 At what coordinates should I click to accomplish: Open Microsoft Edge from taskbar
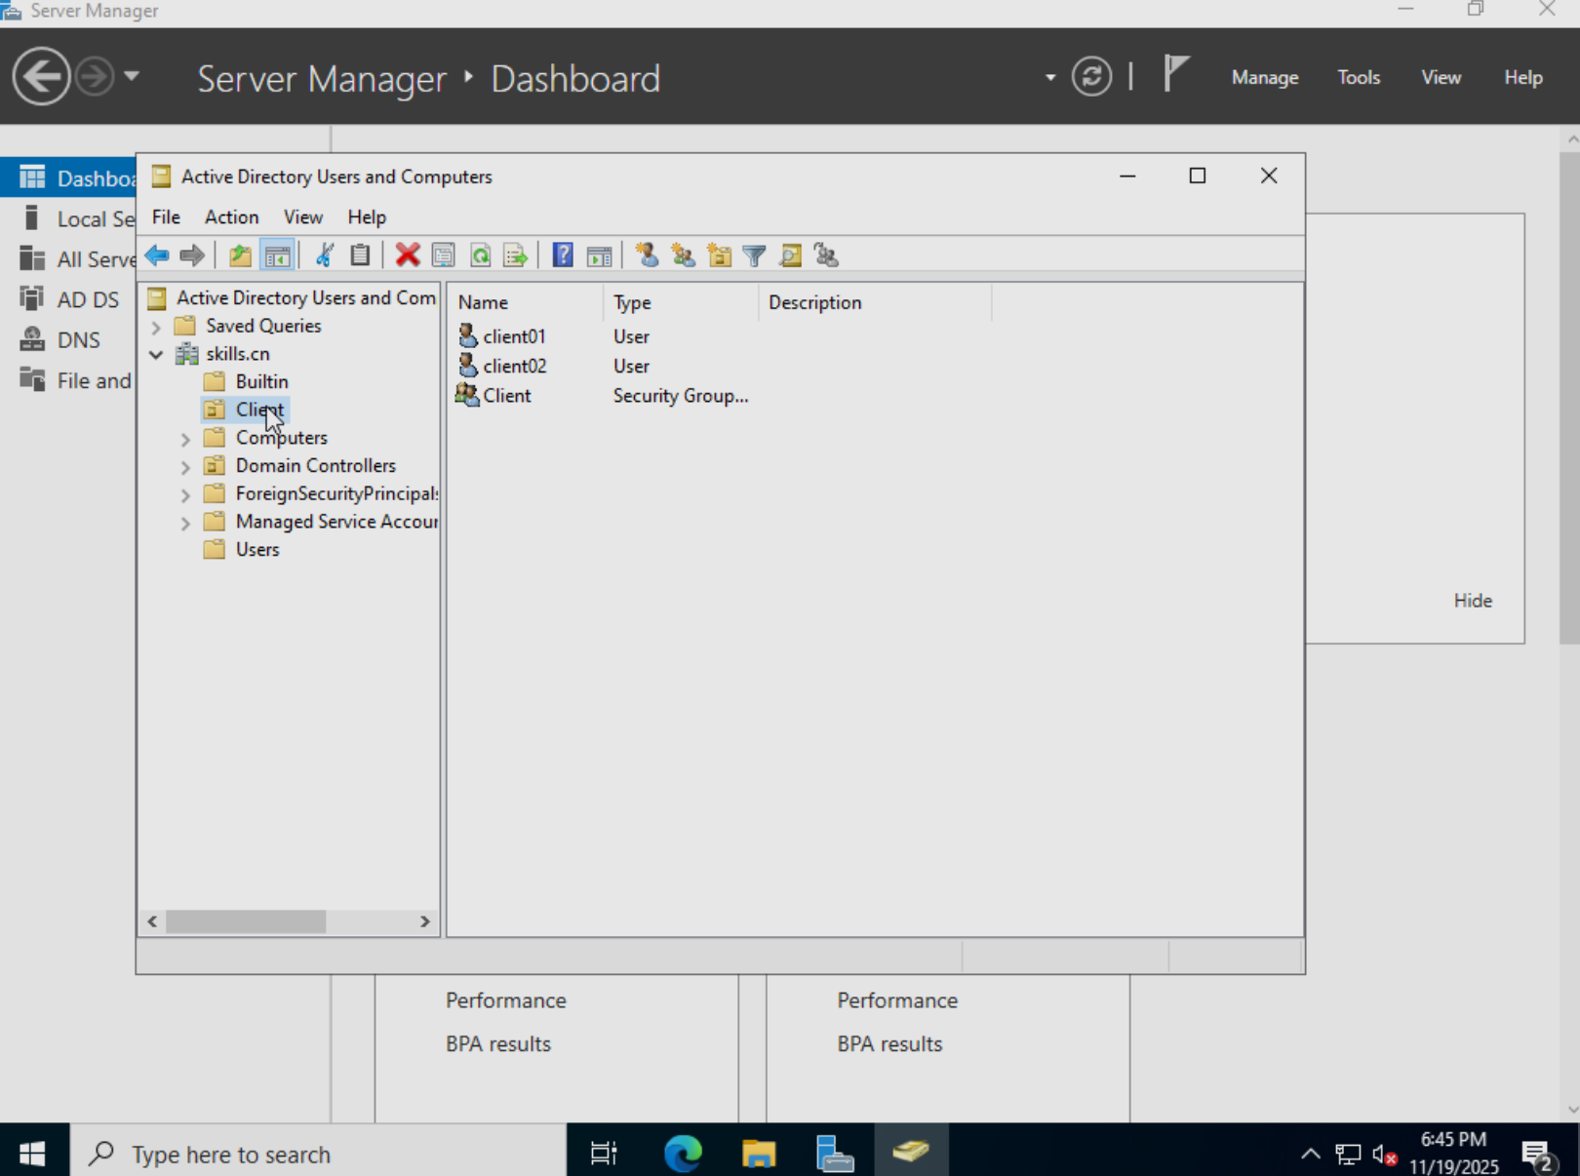[683, 1154]
